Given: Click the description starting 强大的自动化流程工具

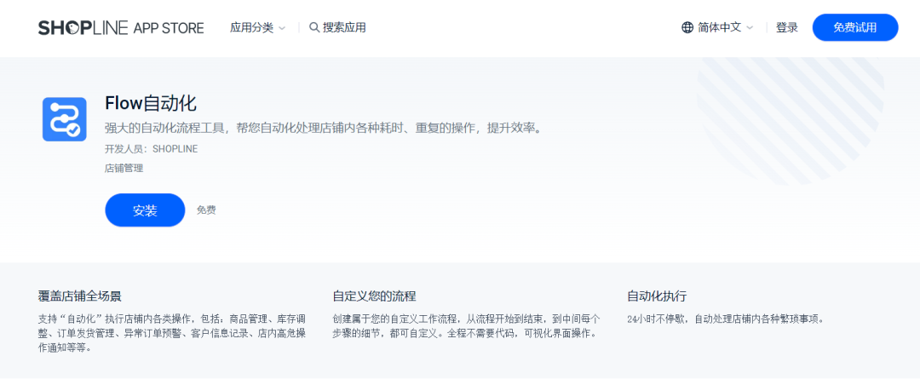Looking at the screenshot, I should tap(324, 129).
